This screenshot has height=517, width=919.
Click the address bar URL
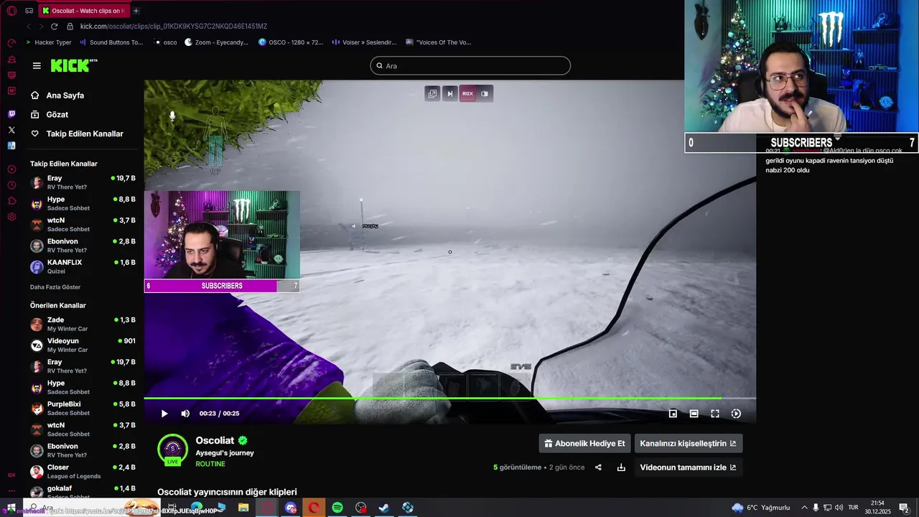click(174, 27)
